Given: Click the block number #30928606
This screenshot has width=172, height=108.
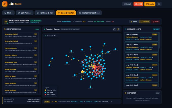Looking at the screenshot, I should (67, 22).
